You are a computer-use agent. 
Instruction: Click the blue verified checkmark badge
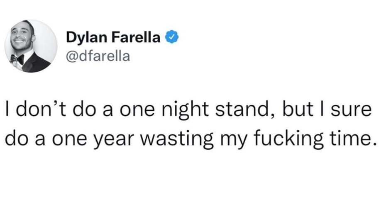click(x=173, y=38)
